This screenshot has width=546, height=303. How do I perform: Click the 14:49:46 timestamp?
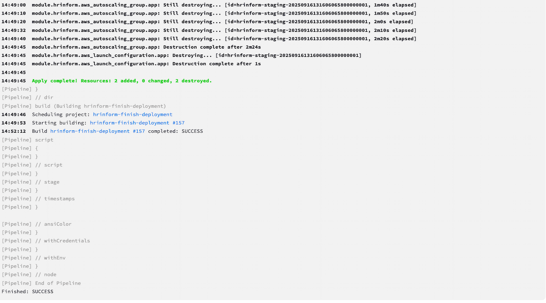click(13, 114)
